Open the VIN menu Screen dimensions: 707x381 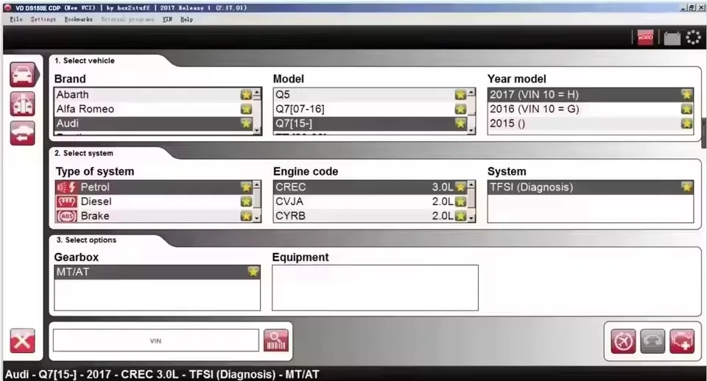(167, 19)
